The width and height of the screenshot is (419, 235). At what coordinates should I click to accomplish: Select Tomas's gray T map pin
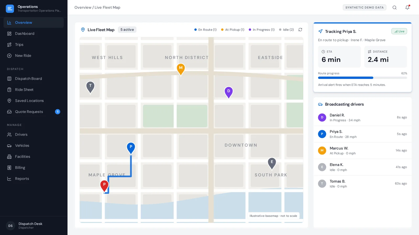[x=90, y=87]
